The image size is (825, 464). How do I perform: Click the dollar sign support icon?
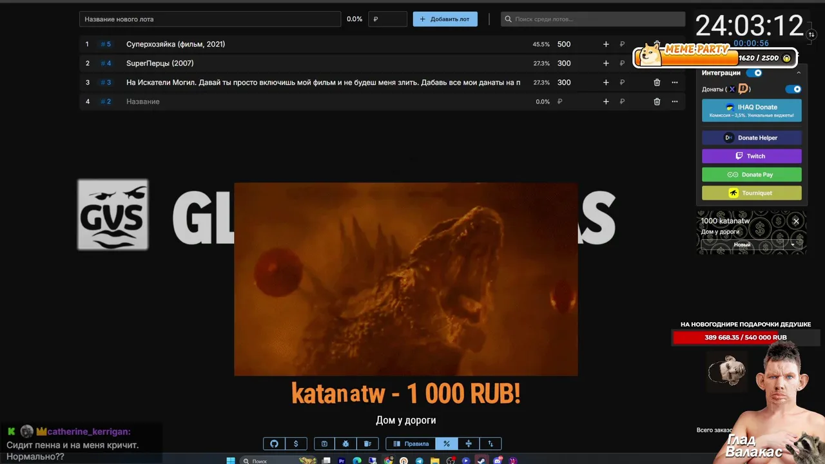pos(296,443)
